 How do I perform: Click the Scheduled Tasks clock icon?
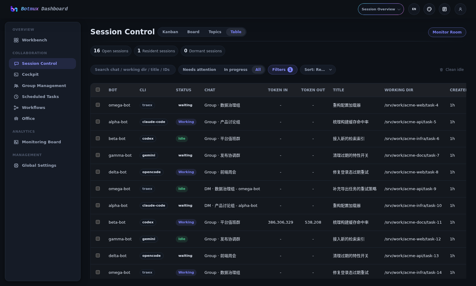point(16,97)
